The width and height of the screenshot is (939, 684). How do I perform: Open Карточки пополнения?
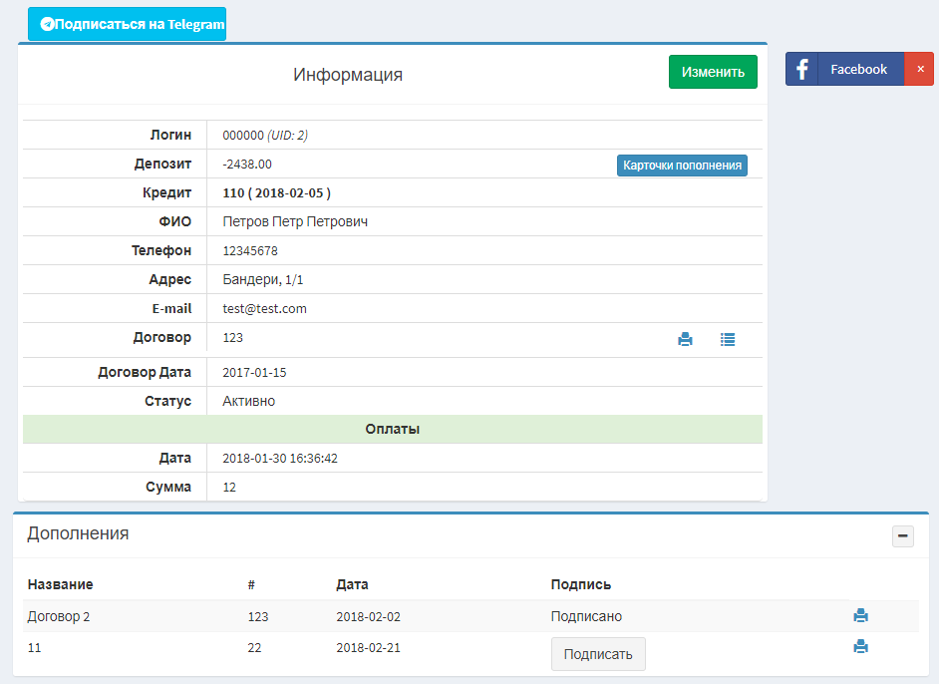tap(681, 166)
